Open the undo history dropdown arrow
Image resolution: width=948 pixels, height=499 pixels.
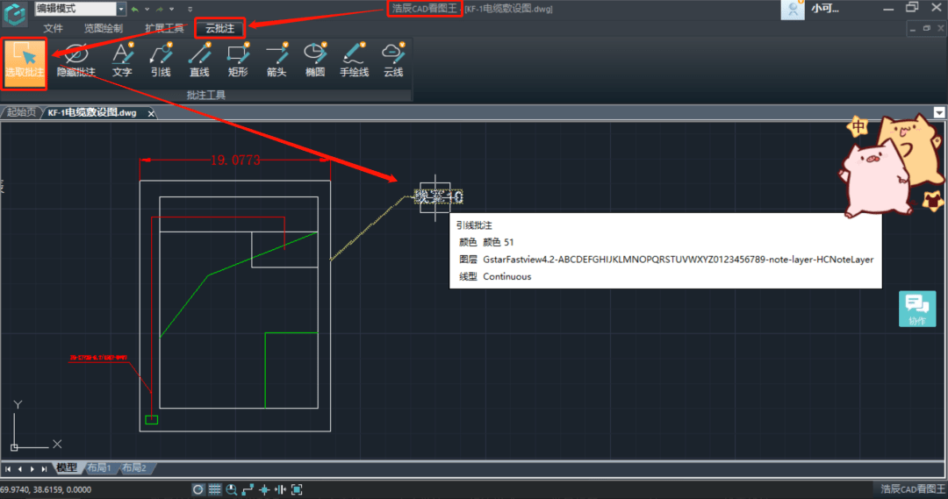pyautogui.click(x=147, y=9)
